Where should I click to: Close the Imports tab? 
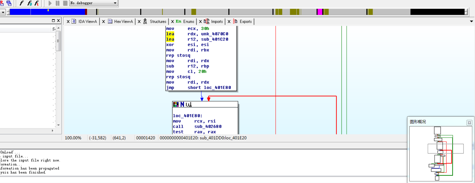[200, 22]
